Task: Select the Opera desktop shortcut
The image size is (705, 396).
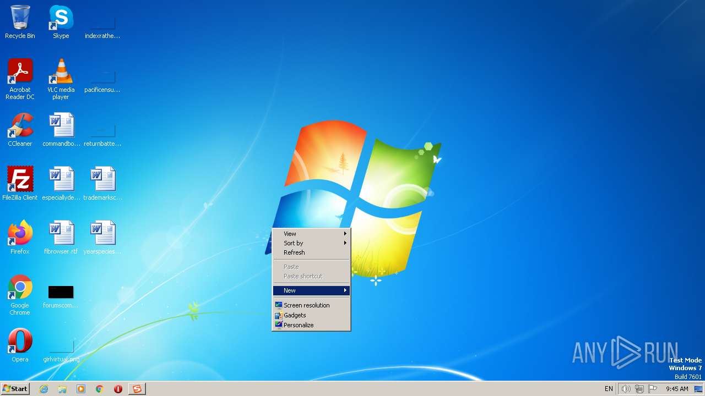Action: [20, 345]
